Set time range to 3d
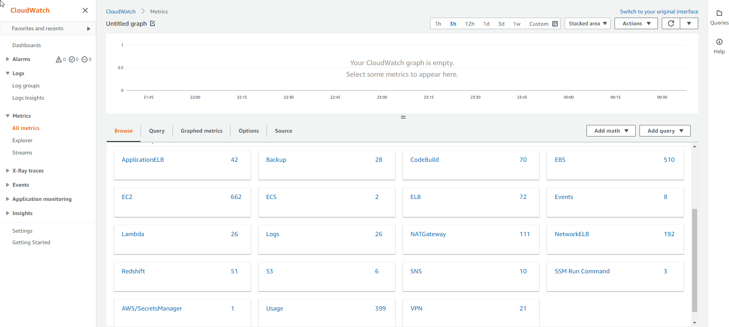The width and height of the screenshot is (729, 327). [501, 24]
